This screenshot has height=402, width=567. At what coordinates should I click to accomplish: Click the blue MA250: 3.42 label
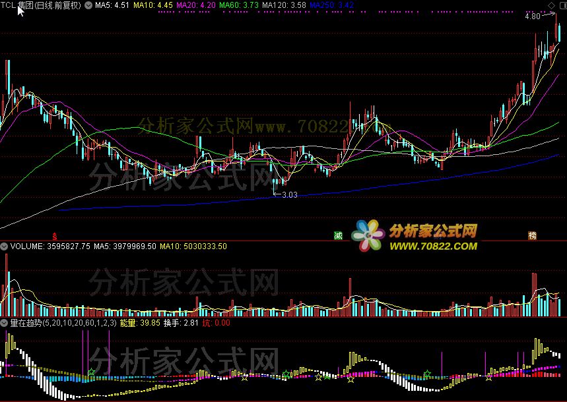tap(331, 5)
